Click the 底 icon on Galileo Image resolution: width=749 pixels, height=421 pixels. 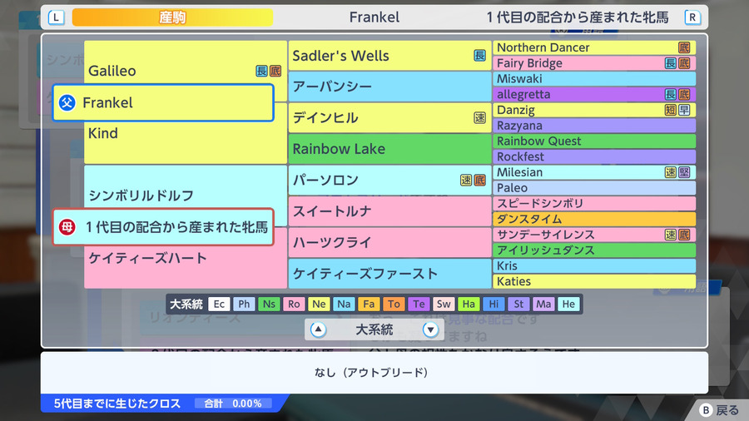tap(275, 71)
